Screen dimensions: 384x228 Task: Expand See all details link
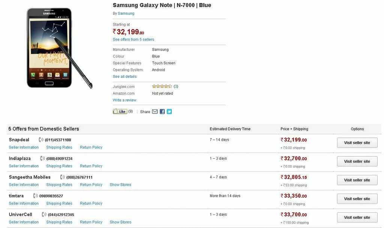tap(124, 76)
